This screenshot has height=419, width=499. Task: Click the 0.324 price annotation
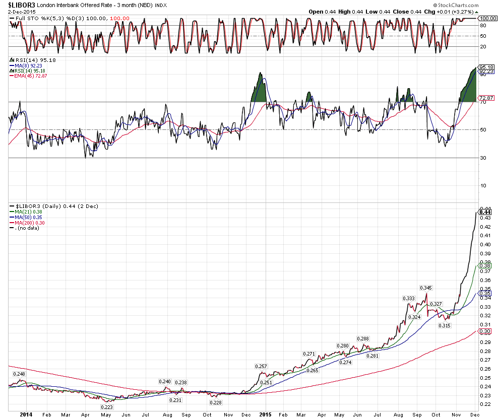click(414, 317)
